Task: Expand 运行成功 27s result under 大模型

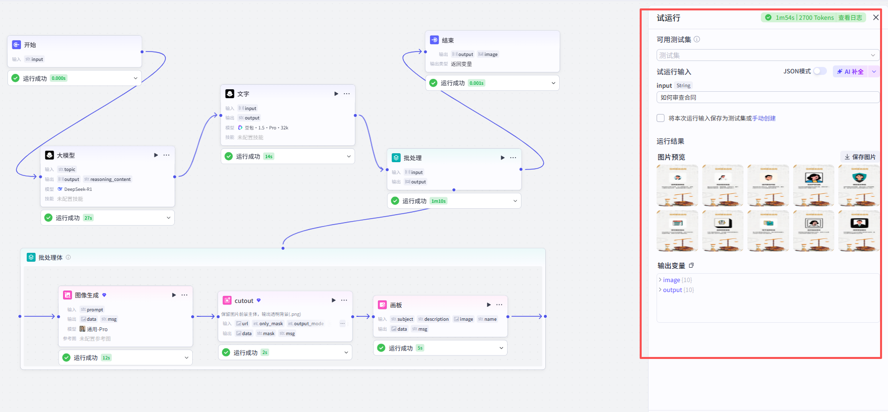Action: [x=168, y=218]
